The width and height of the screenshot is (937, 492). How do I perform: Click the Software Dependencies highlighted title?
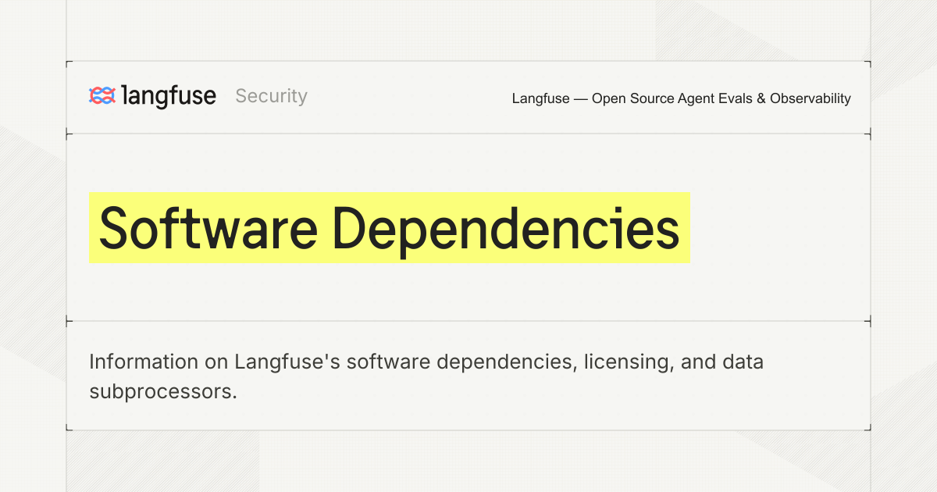click(x=389, y=228)
